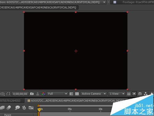Open the Active Camera dropdown
154x116 pixels.
point(94,94)
